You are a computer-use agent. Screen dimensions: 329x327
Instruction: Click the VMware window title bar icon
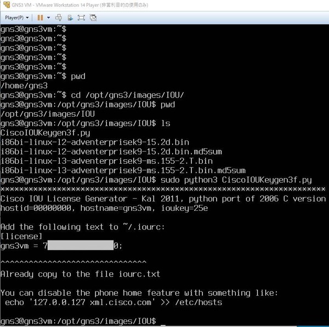[x=7, y=4]
